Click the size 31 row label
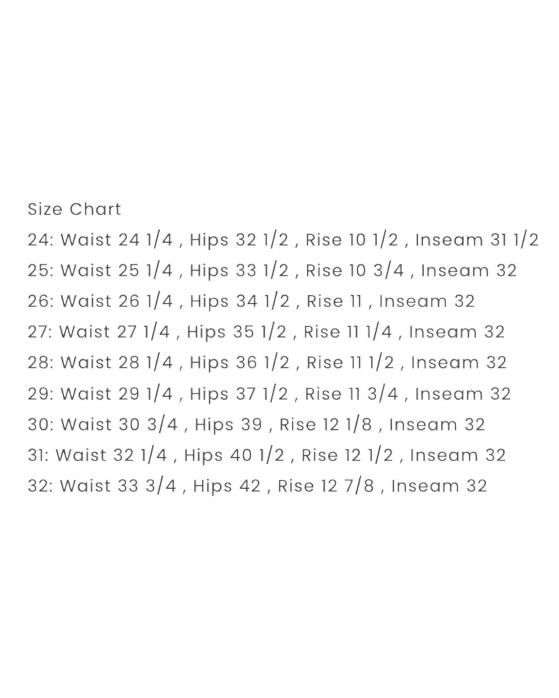Viewport: 559px width, 698px height. 38,455
